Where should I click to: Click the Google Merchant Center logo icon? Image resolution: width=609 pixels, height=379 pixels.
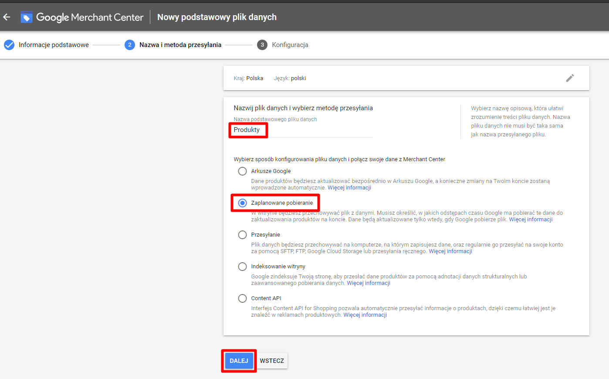27,17
